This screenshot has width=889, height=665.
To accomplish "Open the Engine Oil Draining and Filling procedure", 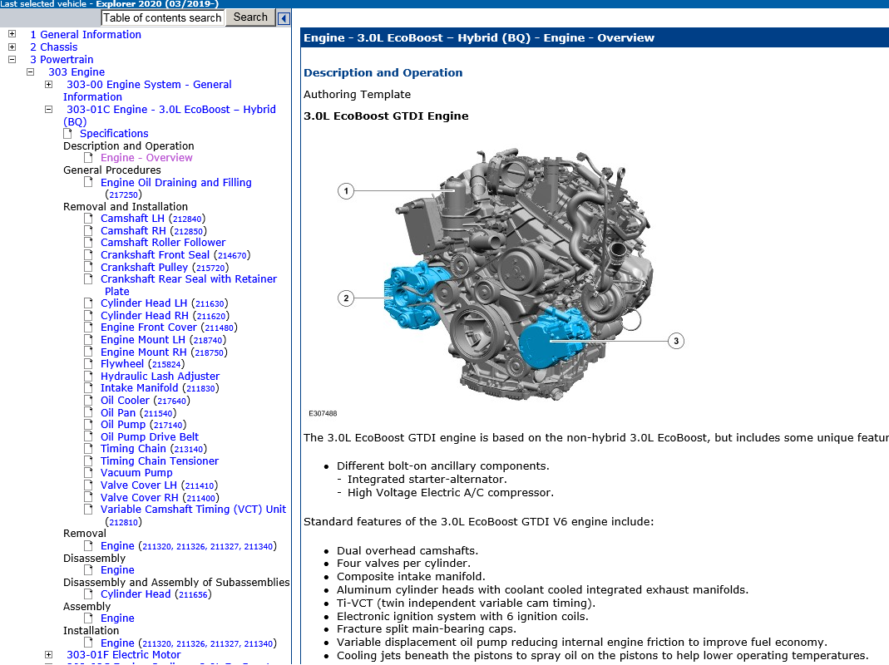I will coord(175,183).
